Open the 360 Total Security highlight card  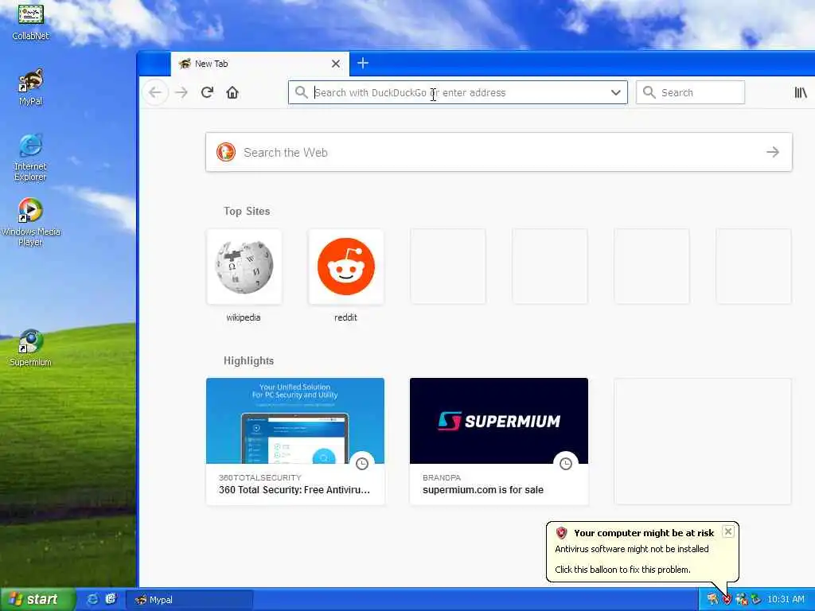pyautogui.click(x=295, y=441)
